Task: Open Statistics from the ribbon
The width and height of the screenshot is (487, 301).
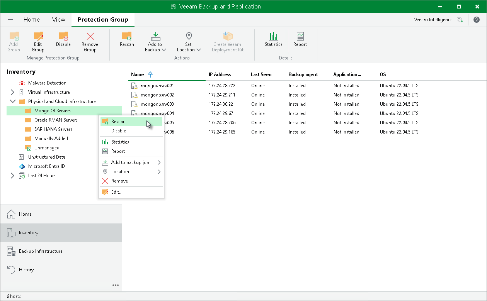Action: 274,39
